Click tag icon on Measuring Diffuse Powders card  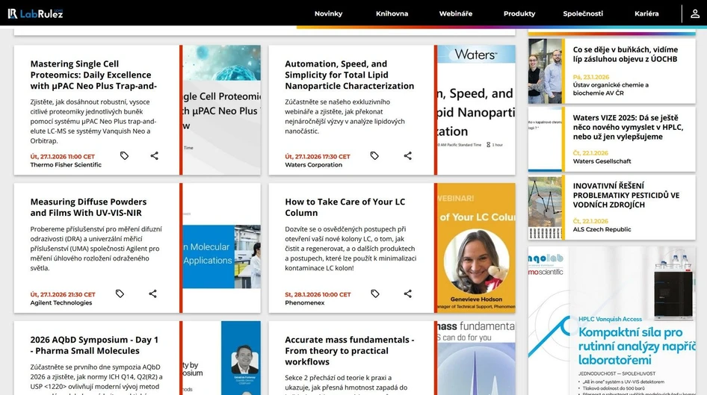120,294
